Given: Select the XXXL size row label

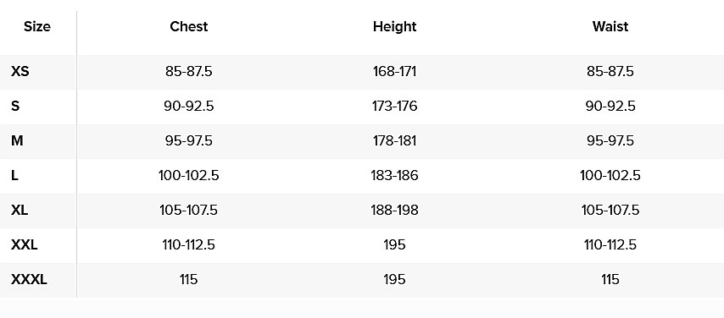Looking at the screenshot, I should point(29,279).
